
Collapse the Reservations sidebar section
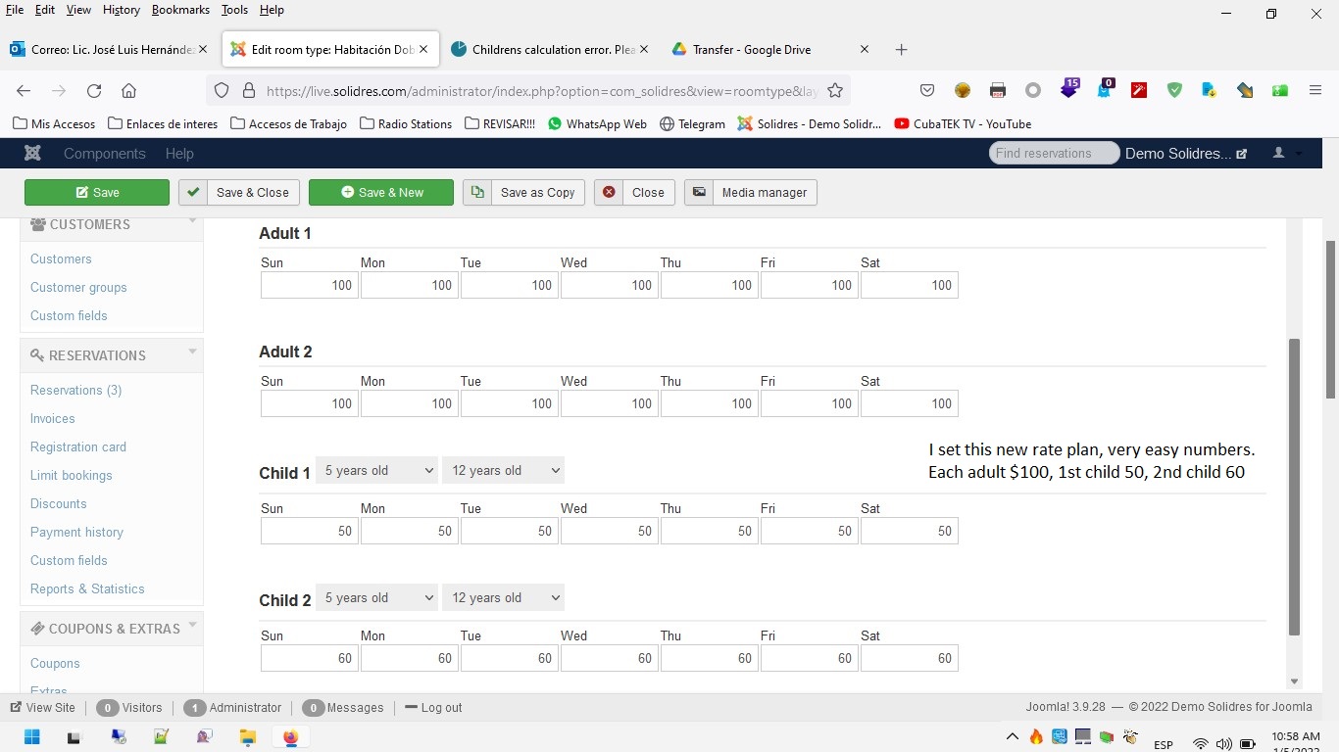point(192,352)
